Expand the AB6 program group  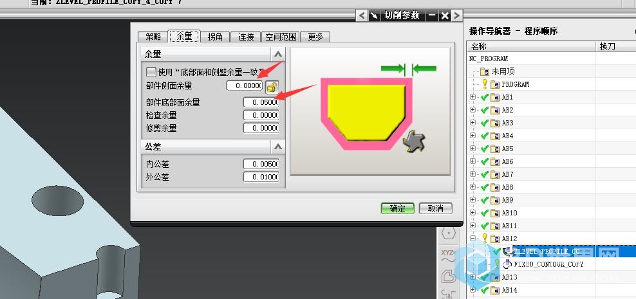point(473,161)
